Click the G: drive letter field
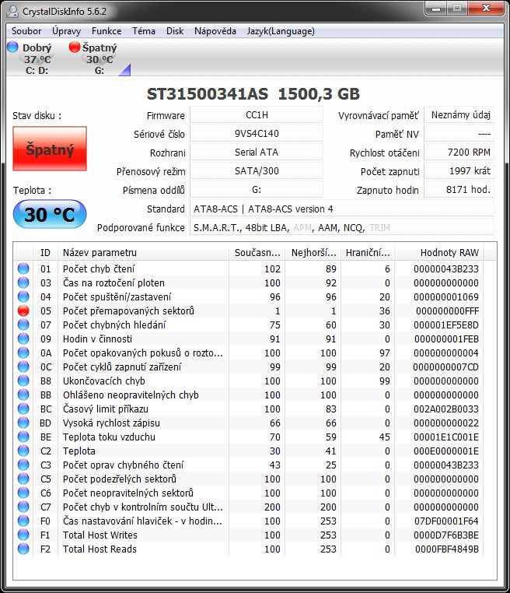The image size is (510, 593). (x=257, y=189)
